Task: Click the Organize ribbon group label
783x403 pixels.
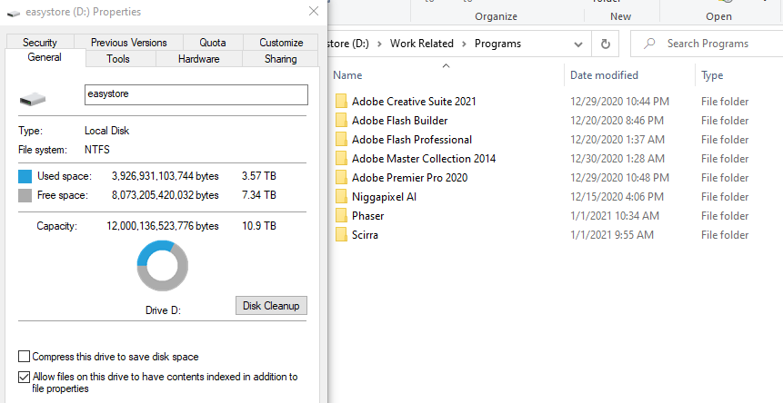Action: coord(496,16)
